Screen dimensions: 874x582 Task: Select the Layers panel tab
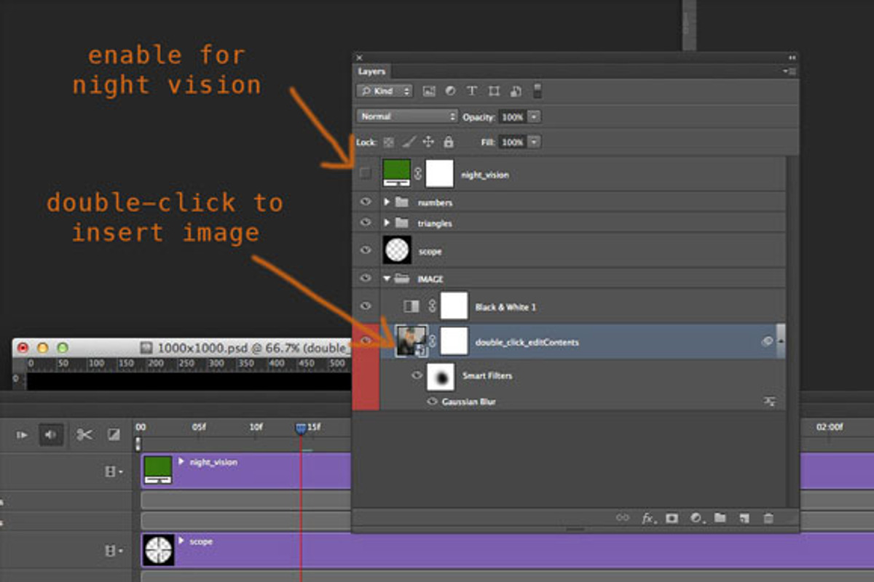372,71
